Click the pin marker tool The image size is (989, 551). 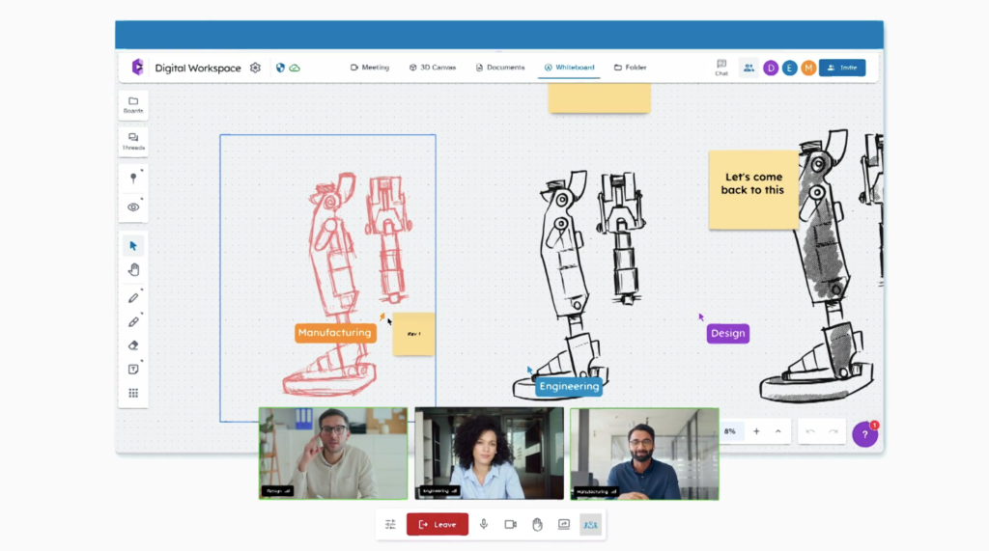133,179
